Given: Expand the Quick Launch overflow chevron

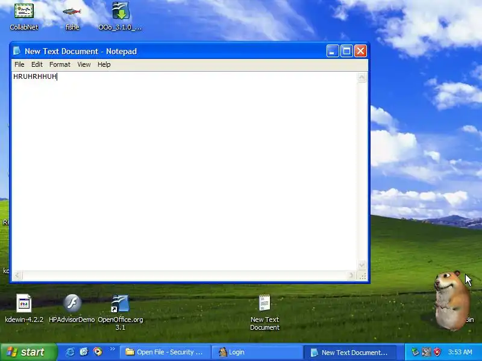Looking at the screenshot, I should click(x=112, y=349).
